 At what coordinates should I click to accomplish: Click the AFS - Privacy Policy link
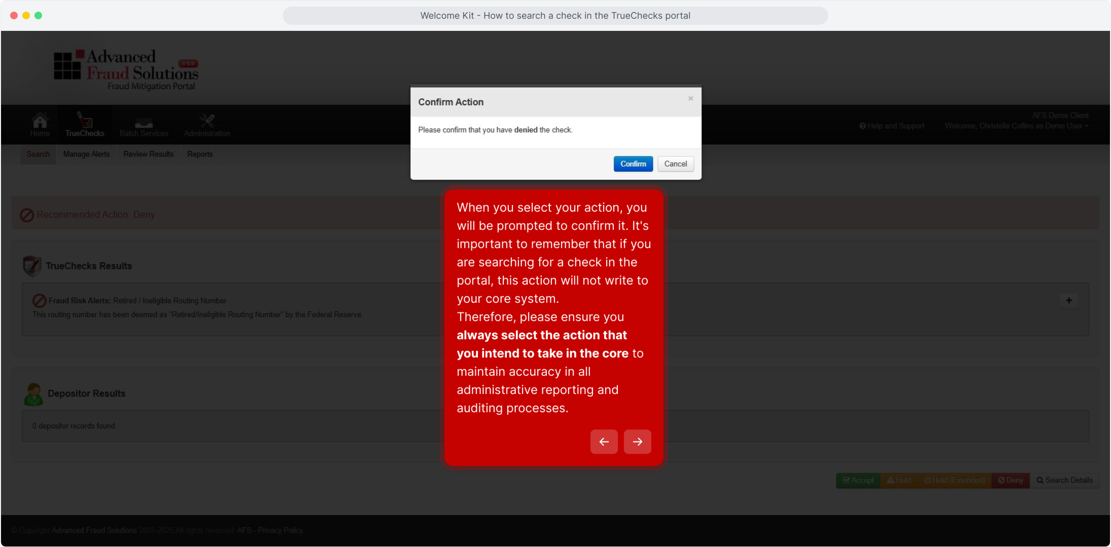pos(270,530)
